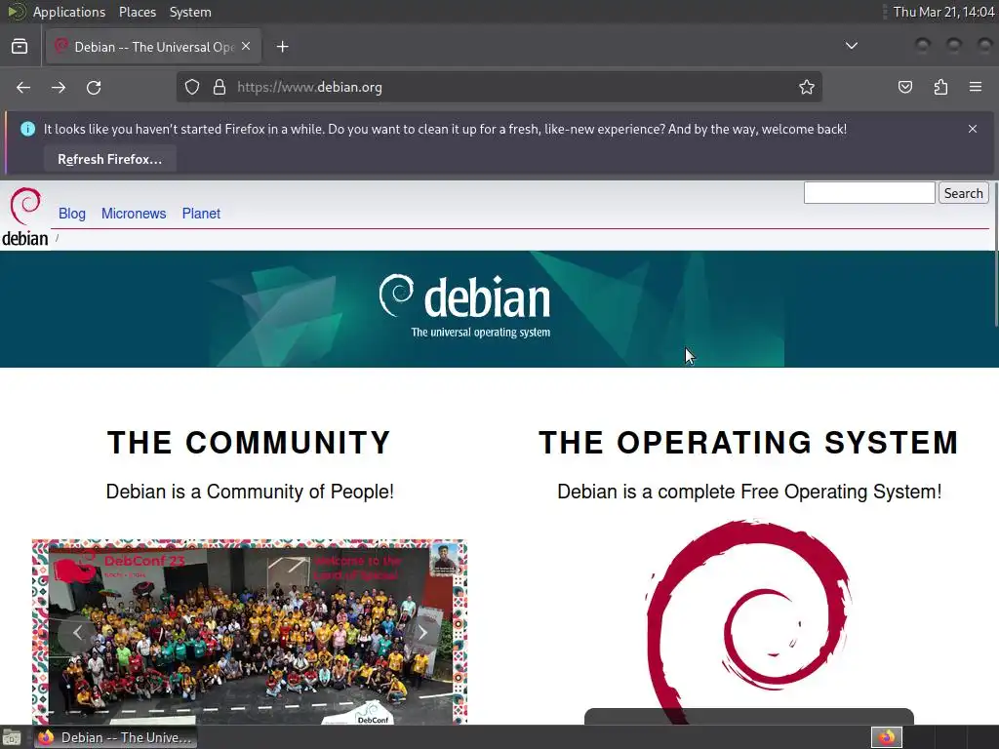Screen dimensions: 999x749
Task: Open a new browser tab
Action: (x=282, y=47)
